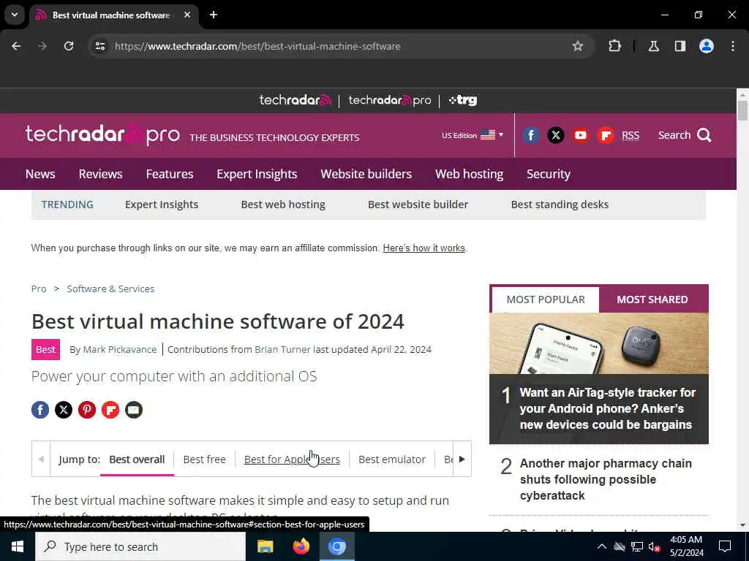Share article on X
Image resolution: width=749 pixels, height=561 pixels.
64,410
